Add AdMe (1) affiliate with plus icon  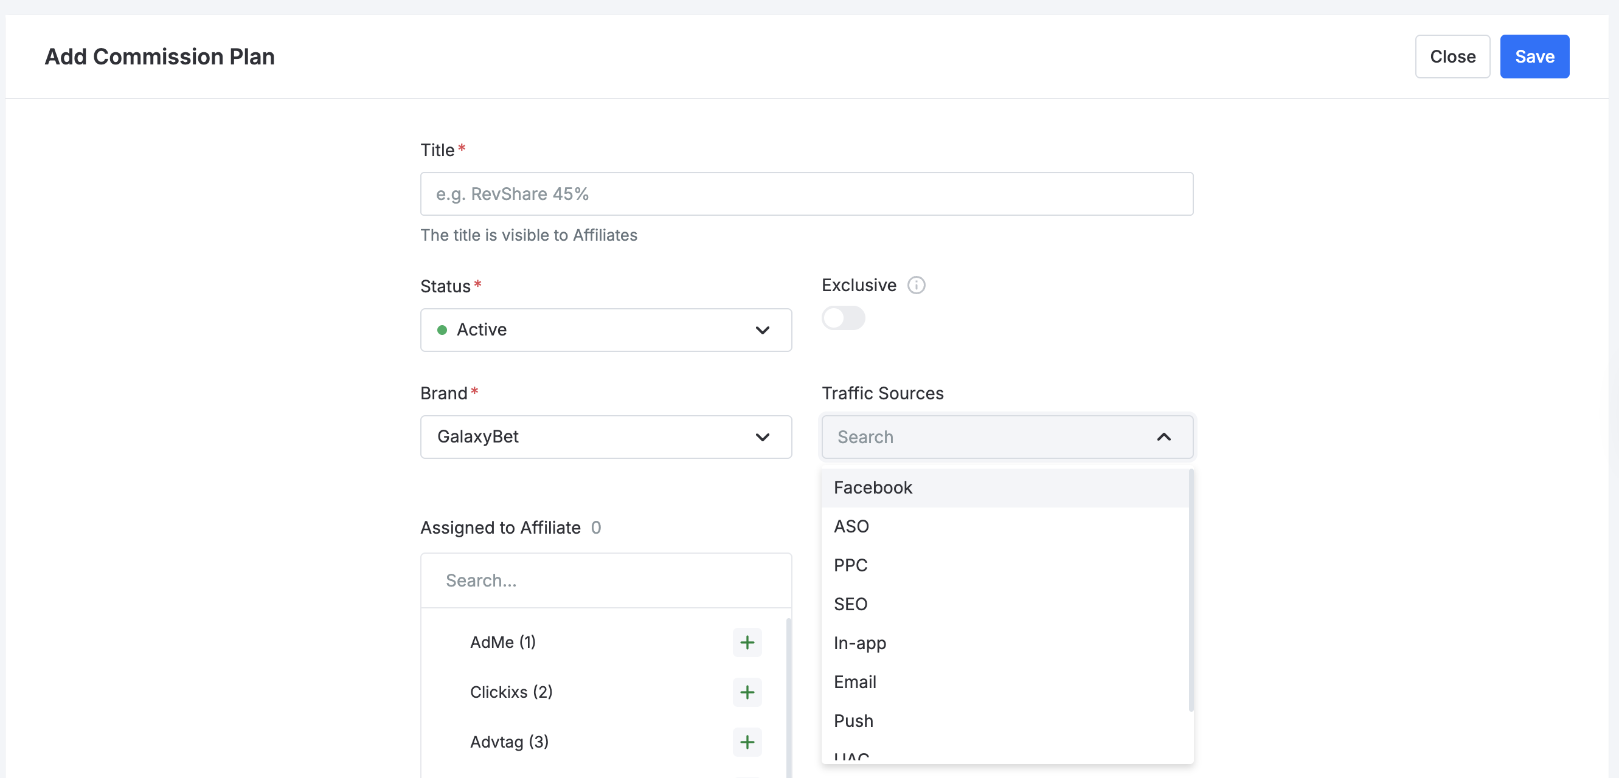click(747, 642)
